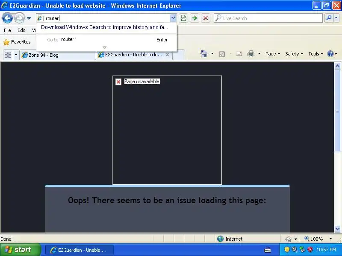The width and height of the screenshot is (342, 256).
Task: Click the Search magnifier button
Action: pos(329,18)
